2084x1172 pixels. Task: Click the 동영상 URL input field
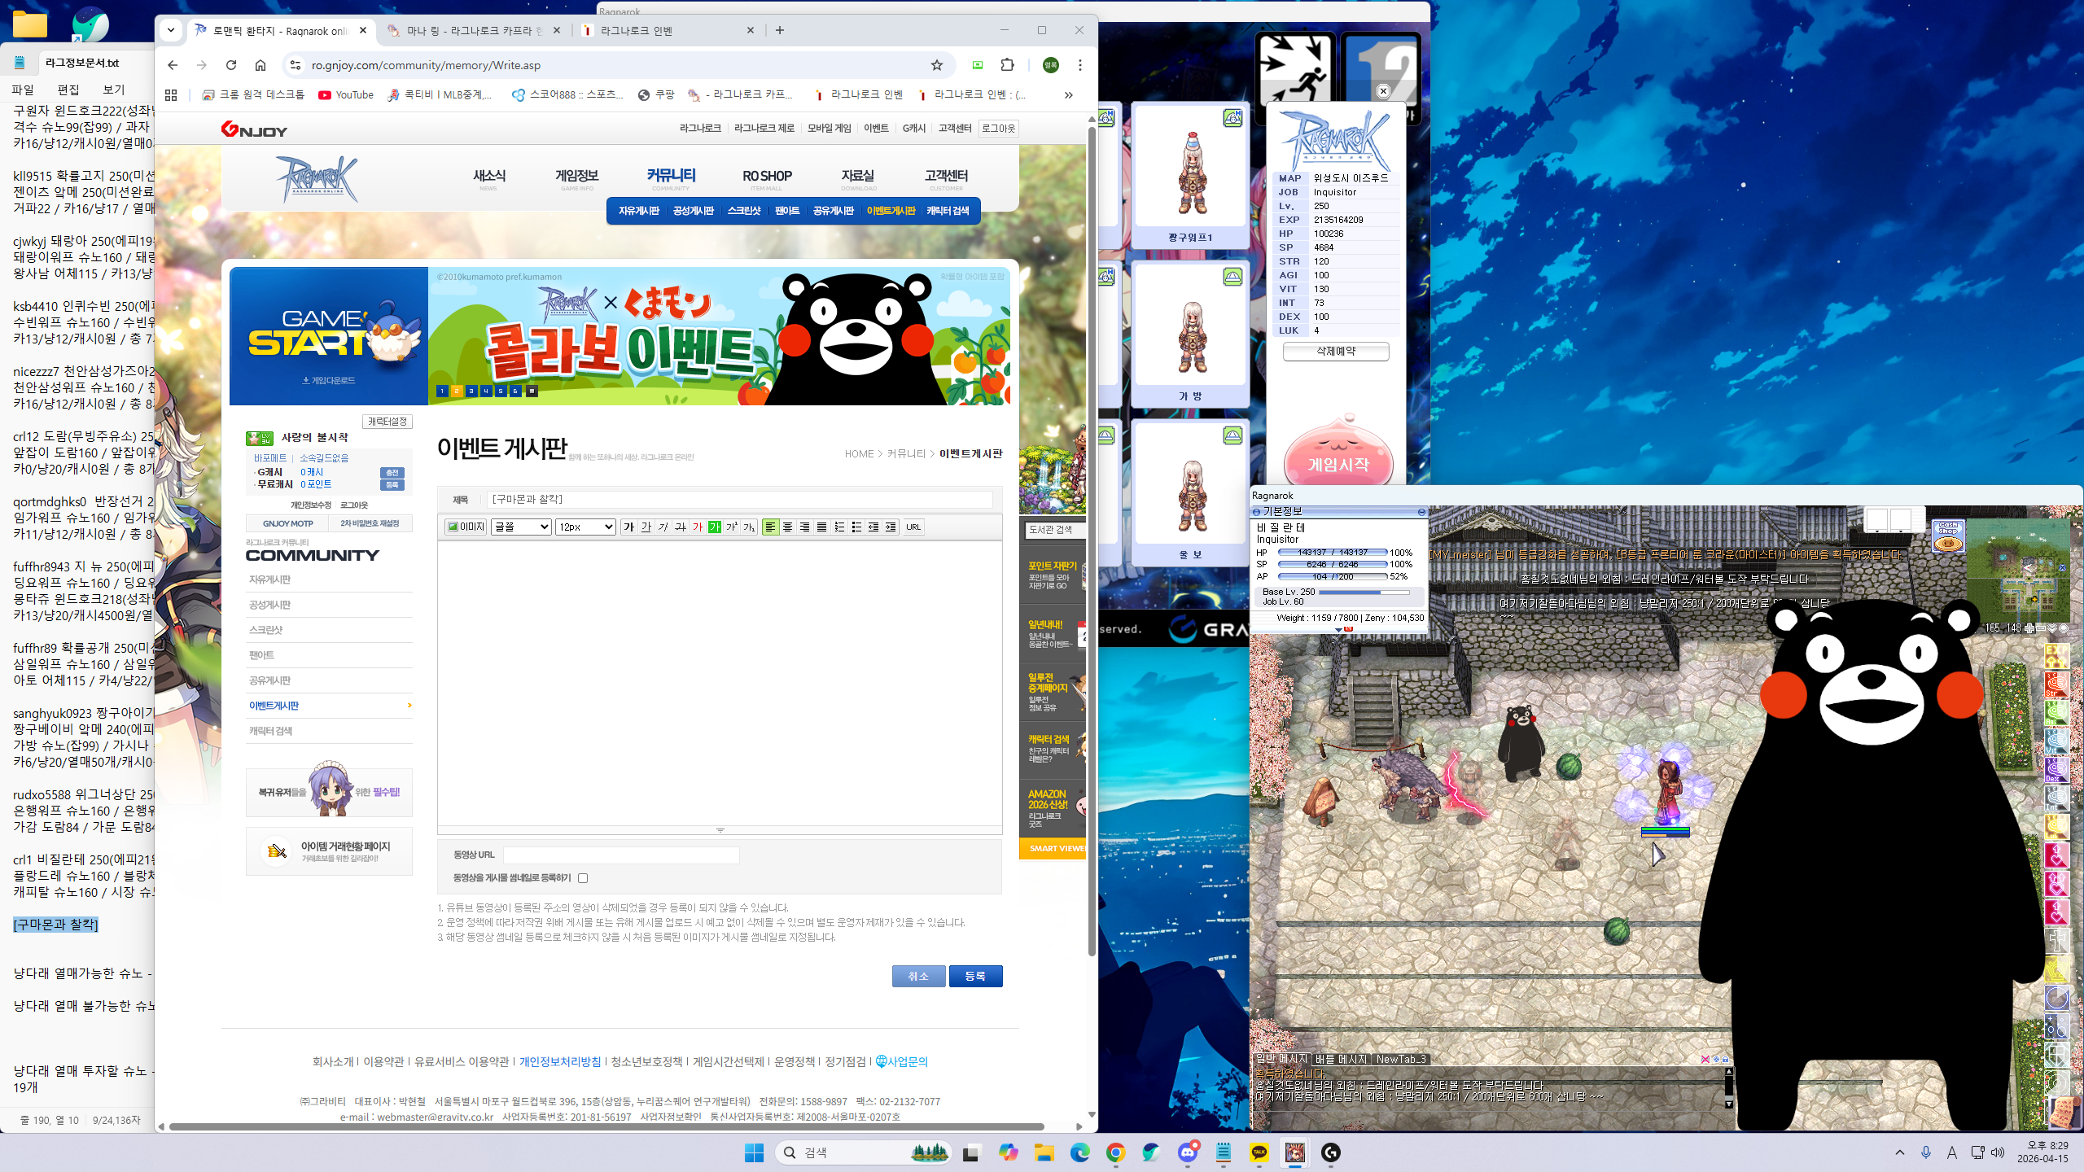click(x=621, y=855)
